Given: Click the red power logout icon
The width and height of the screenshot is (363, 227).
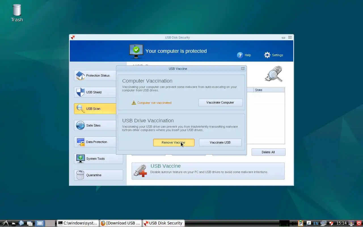Looking at the screenshot, I should point(359,223).
